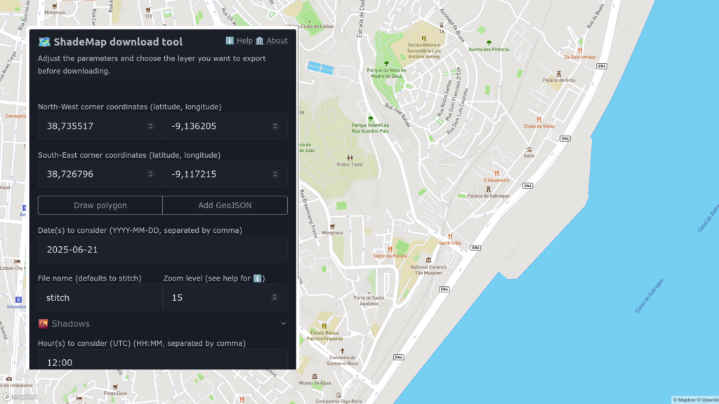
Task: Click the earth tribe restaurant icon
Action: click(450, 236)
